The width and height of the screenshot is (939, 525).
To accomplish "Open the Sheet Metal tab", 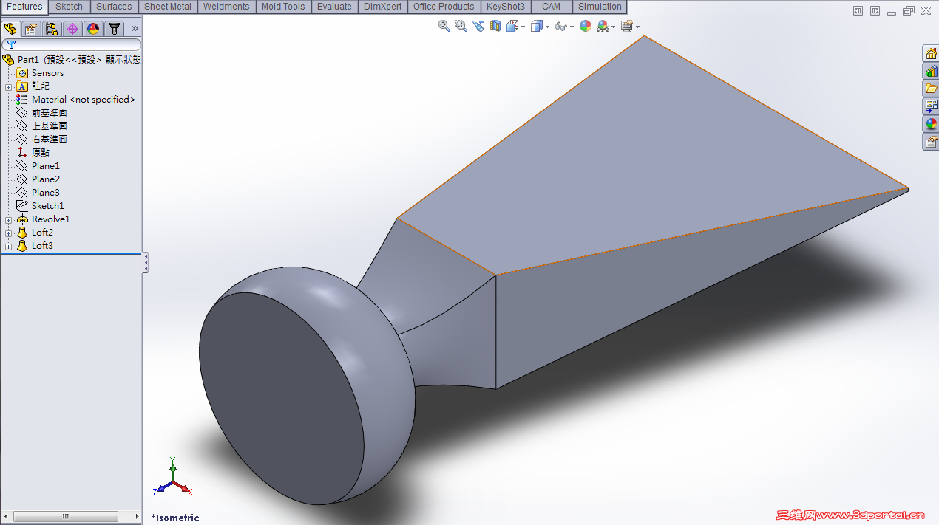I will (167, 7).
